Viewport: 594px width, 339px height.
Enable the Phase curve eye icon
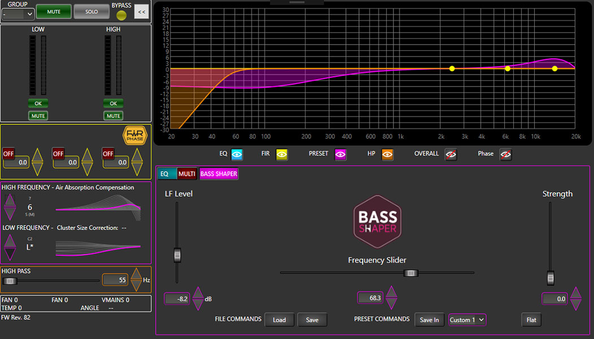(x=505, y=154)
